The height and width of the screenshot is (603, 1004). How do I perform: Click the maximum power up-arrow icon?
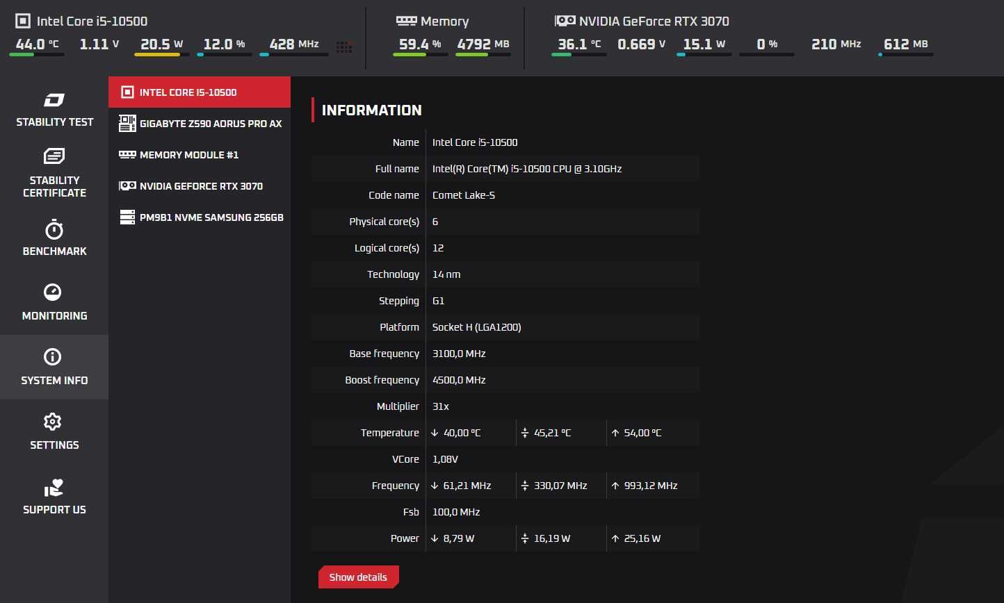pyautogui.click(x=615, y=538)
